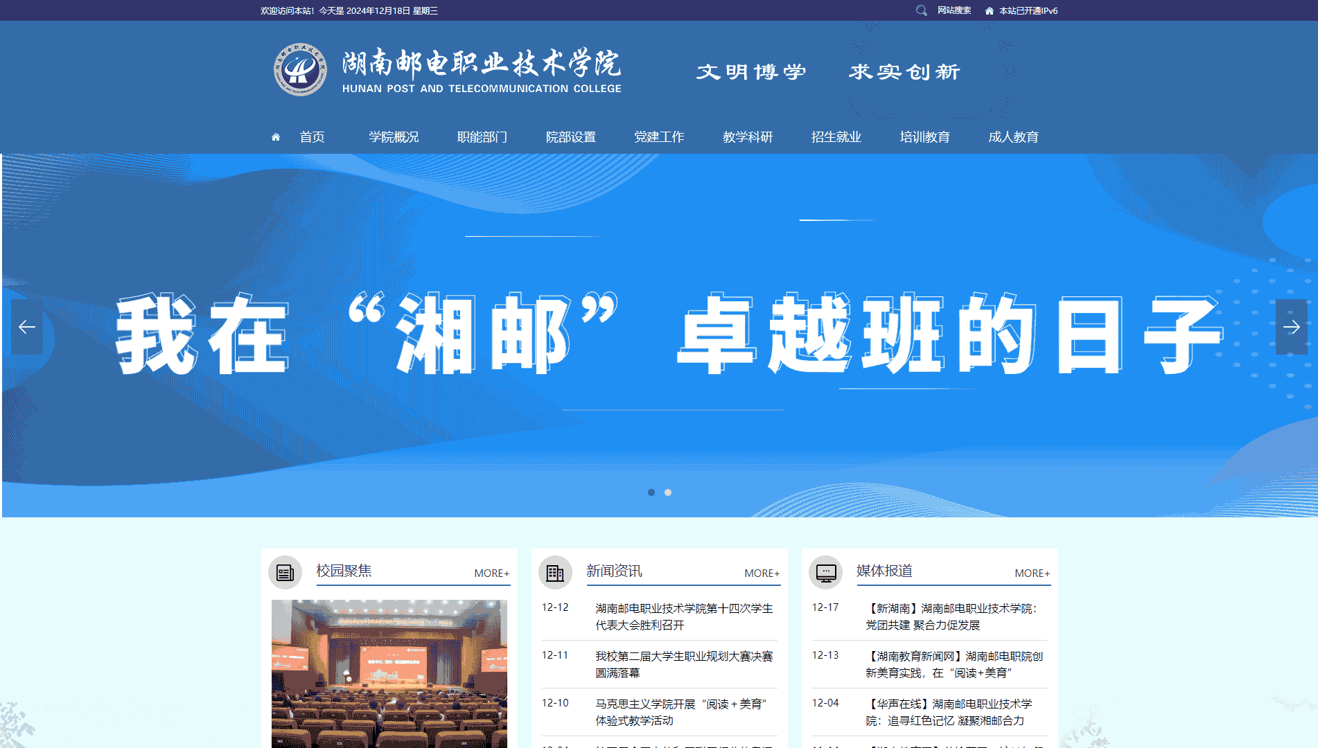Click the home icon beside 本站已开通IPv6
The image size is (1318, 748).
[x=990, y=11]
